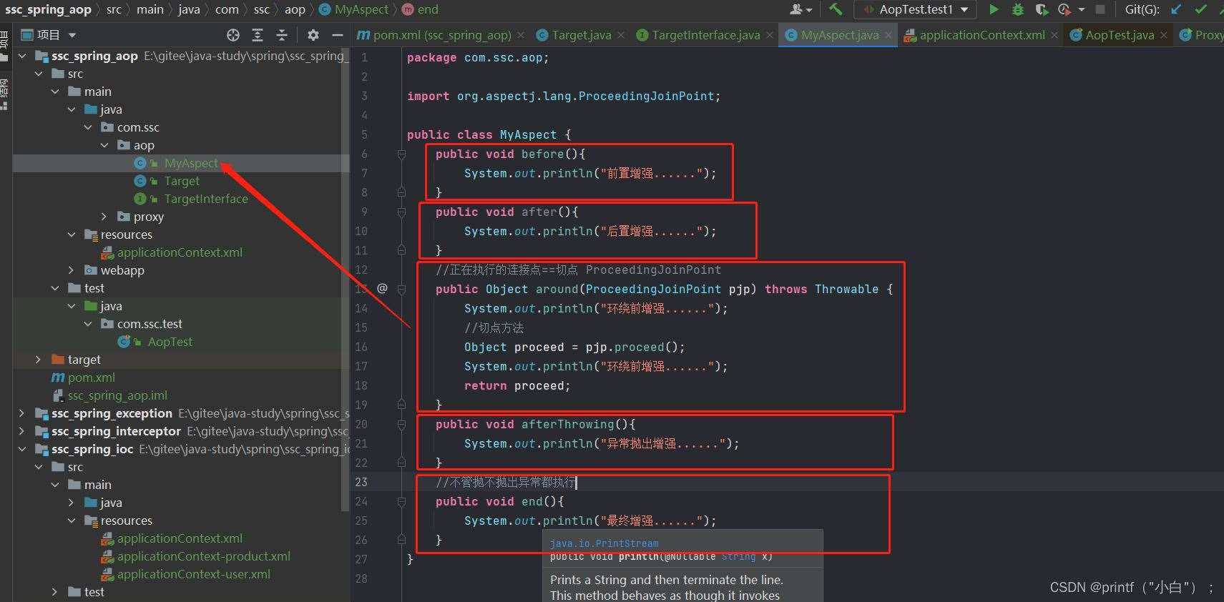Click the Stop square button

pos(1100,9)
